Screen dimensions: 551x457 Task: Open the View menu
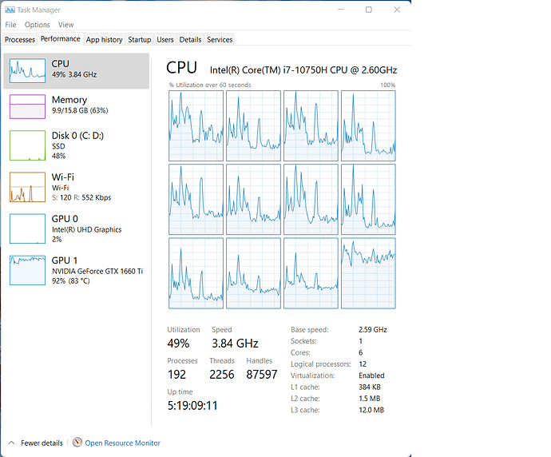(65, 25)
